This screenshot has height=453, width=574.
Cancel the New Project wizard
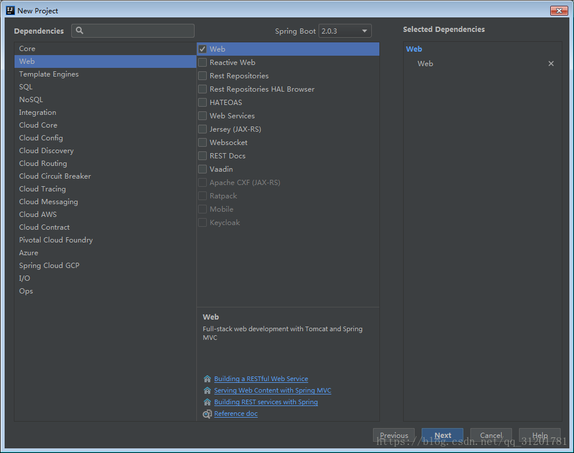(x=491, y=435)
